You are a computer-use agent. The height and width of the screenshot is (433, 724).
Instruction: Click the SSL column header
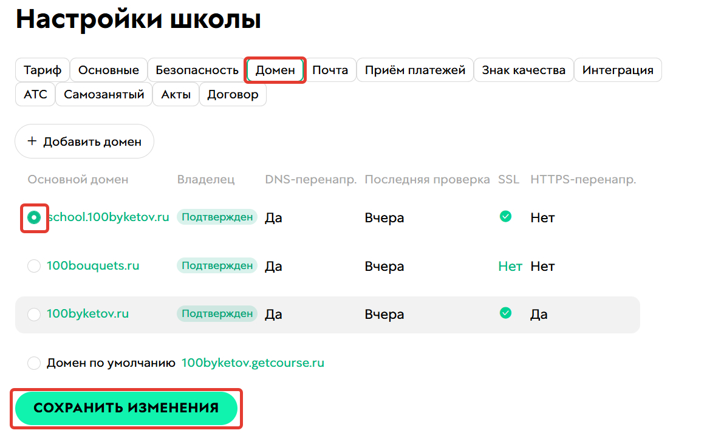[x=508, y=179]
